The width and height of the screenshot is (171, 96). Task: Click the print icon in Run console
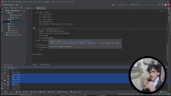[8, 82]
